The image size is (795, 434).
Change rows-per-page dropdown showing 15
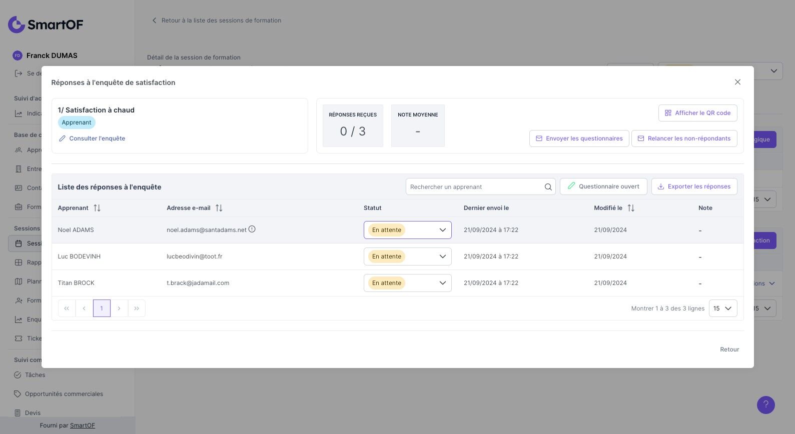click(x=723, y=308)
